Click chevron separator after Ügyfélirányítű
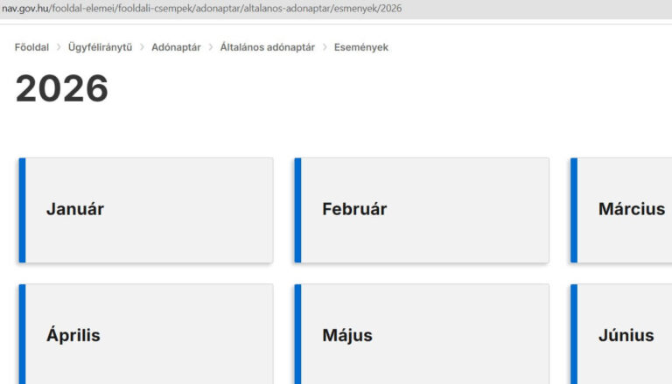The height and width of the screenshot is (384, 672). (x=142, y=47)
